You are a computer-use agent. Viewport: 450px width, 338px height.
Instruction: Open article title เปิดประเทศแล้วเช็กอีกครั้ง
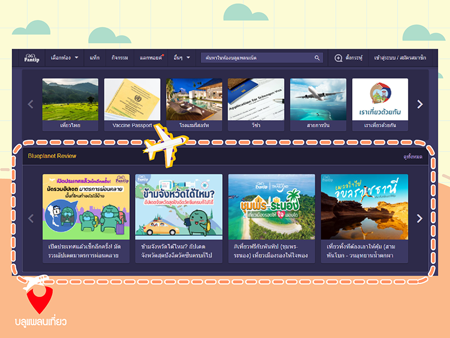[84, 251]
